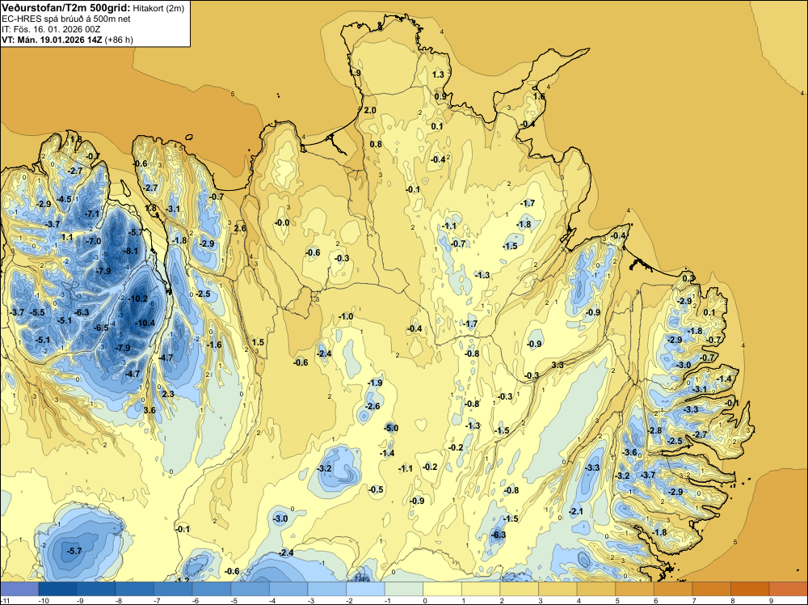Image resolution: width=808 pixels, height=605 pixels.
Task: Click the title 'Veðurstofan/T2m 500grid:'
Action: pyautogui.click(x=66, y=8)
